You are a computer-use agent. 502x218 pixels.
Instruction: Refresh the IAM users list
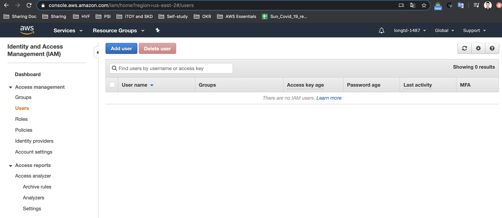click(464, 48)
